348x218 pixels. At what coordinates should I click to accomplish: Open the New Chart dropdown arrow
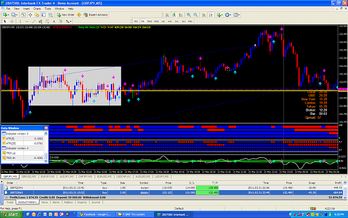(8, 14)
